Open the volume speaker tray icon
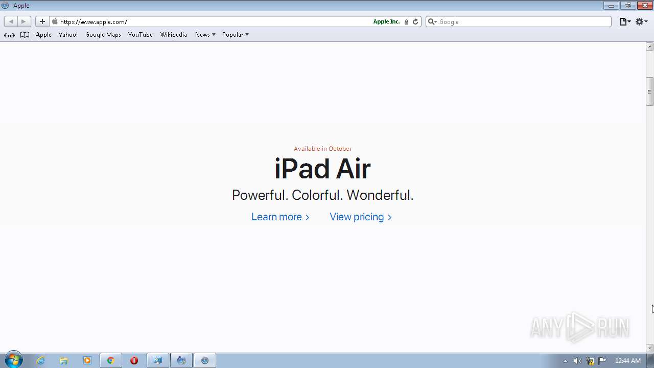The image size is (654, 368). click(577, 361)
